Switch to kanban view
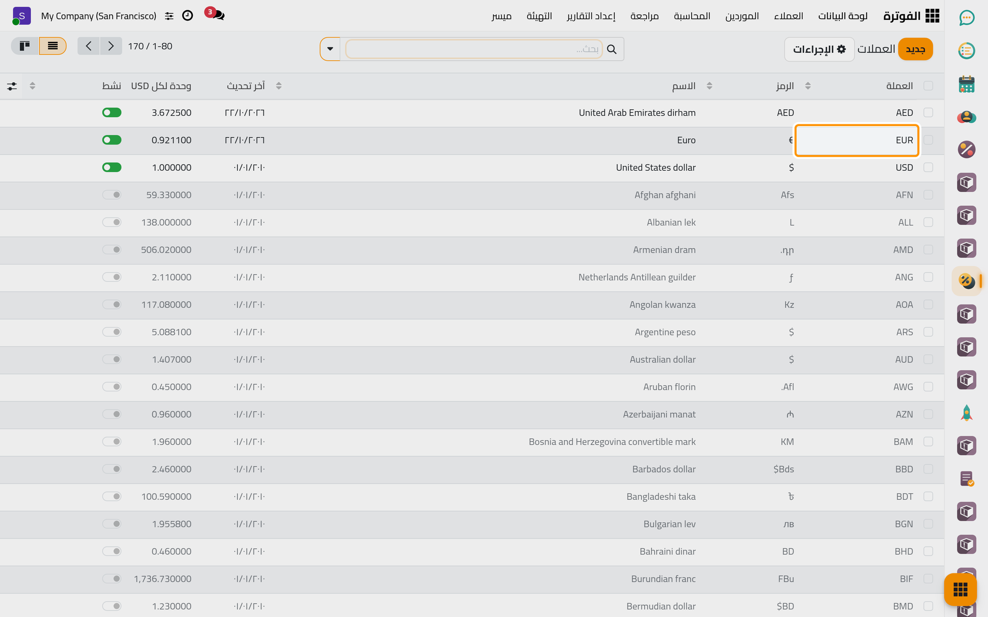This screenshot has height=617, width=988. (25, 46)
